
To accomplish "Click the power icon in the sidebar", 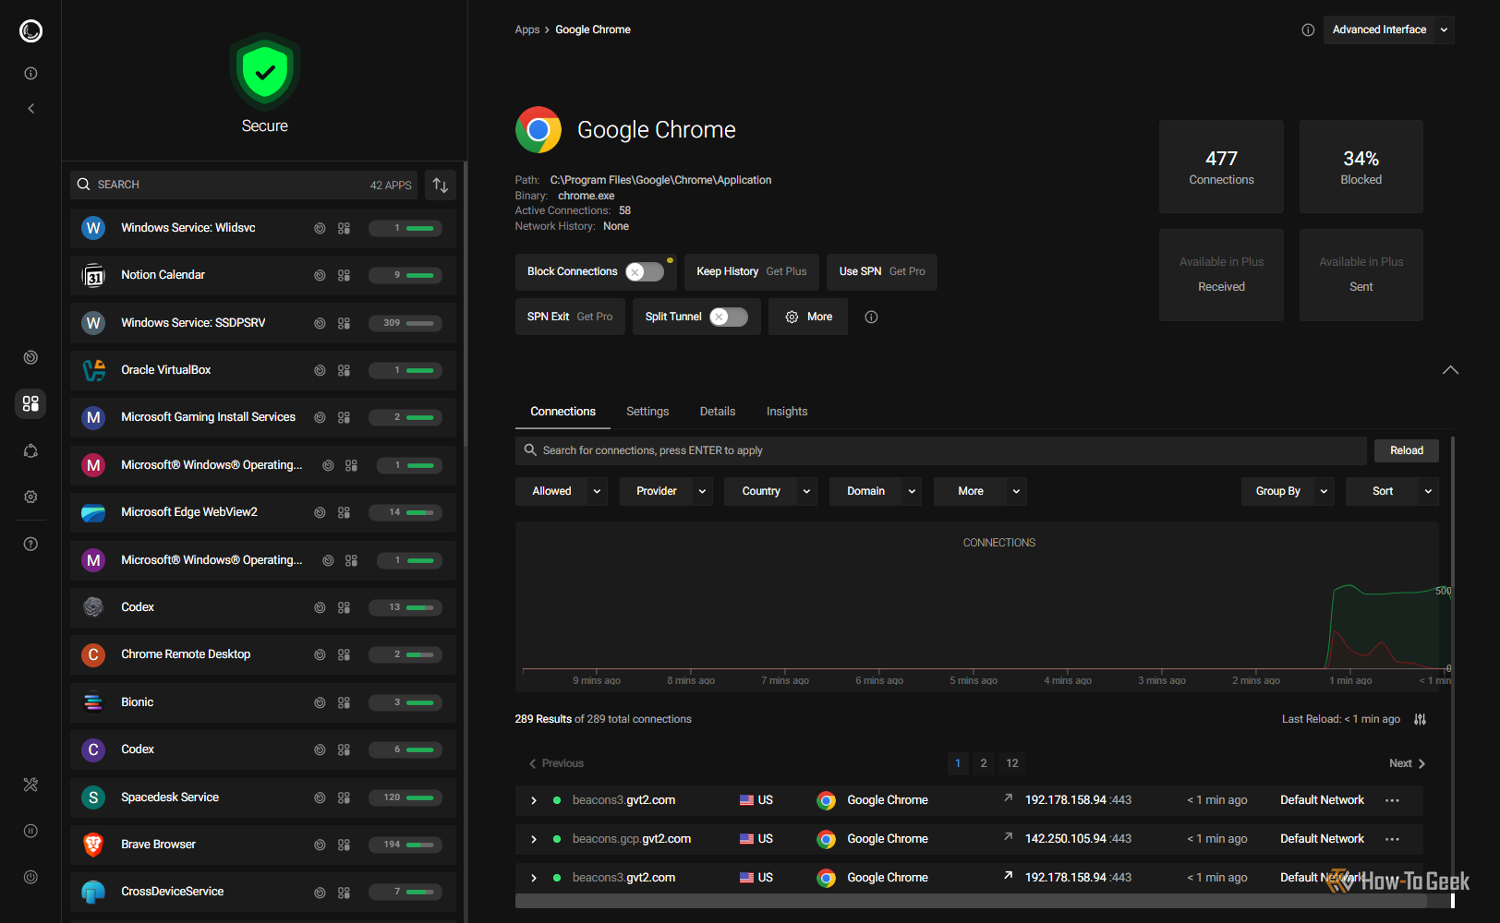I will coord(30,877).
